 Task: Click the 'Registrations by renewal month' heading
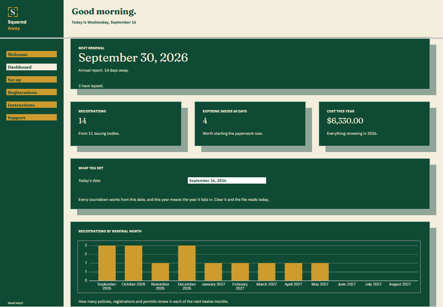110,231
